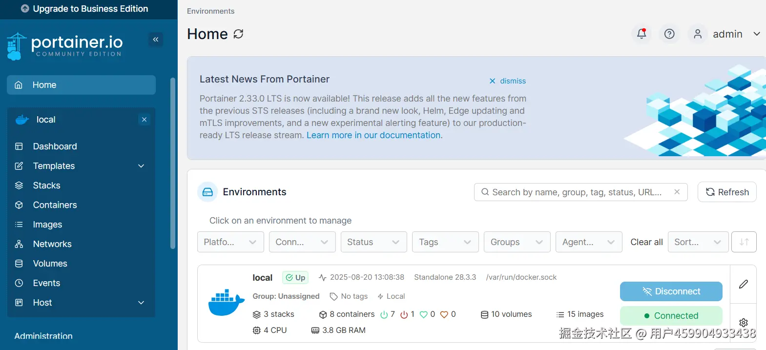This screenshot has height=350, width=766.
Task: Expand the Templates sidebar submenu
Action: 141,166
